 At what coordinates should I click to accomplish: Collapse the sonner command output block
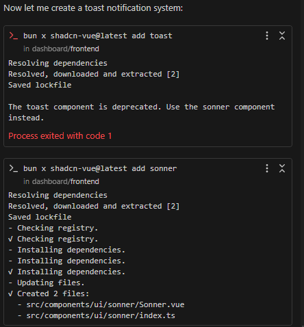pos(282,168)
